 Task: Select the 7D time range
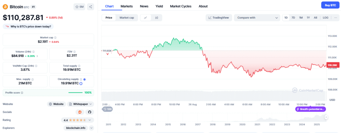click(293, 18)
